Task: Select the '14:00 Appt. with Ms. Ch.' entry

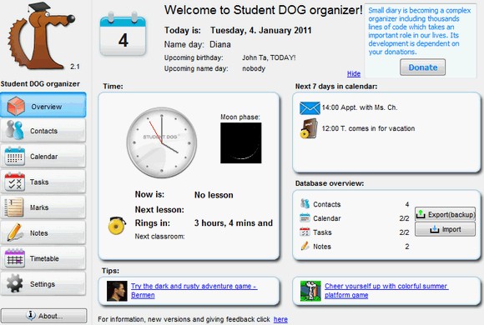Action: (x=360, y=107)
